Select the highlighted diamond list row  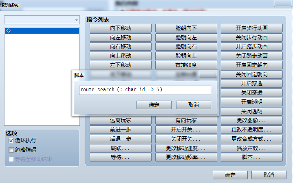click(42, 31)
